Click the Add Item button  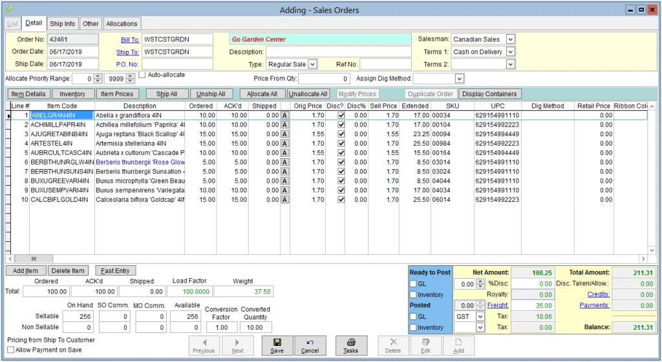(25, 270)
